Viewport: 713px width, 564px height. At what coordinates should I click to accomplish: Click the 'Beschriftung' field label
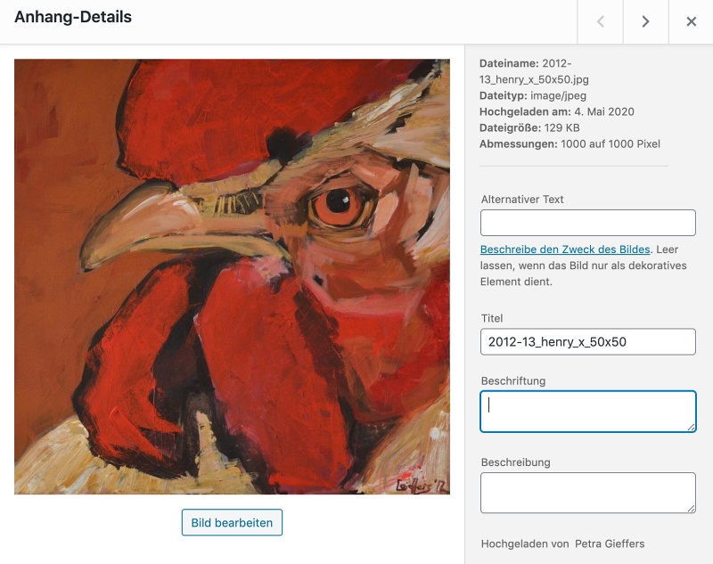(512, 381)
